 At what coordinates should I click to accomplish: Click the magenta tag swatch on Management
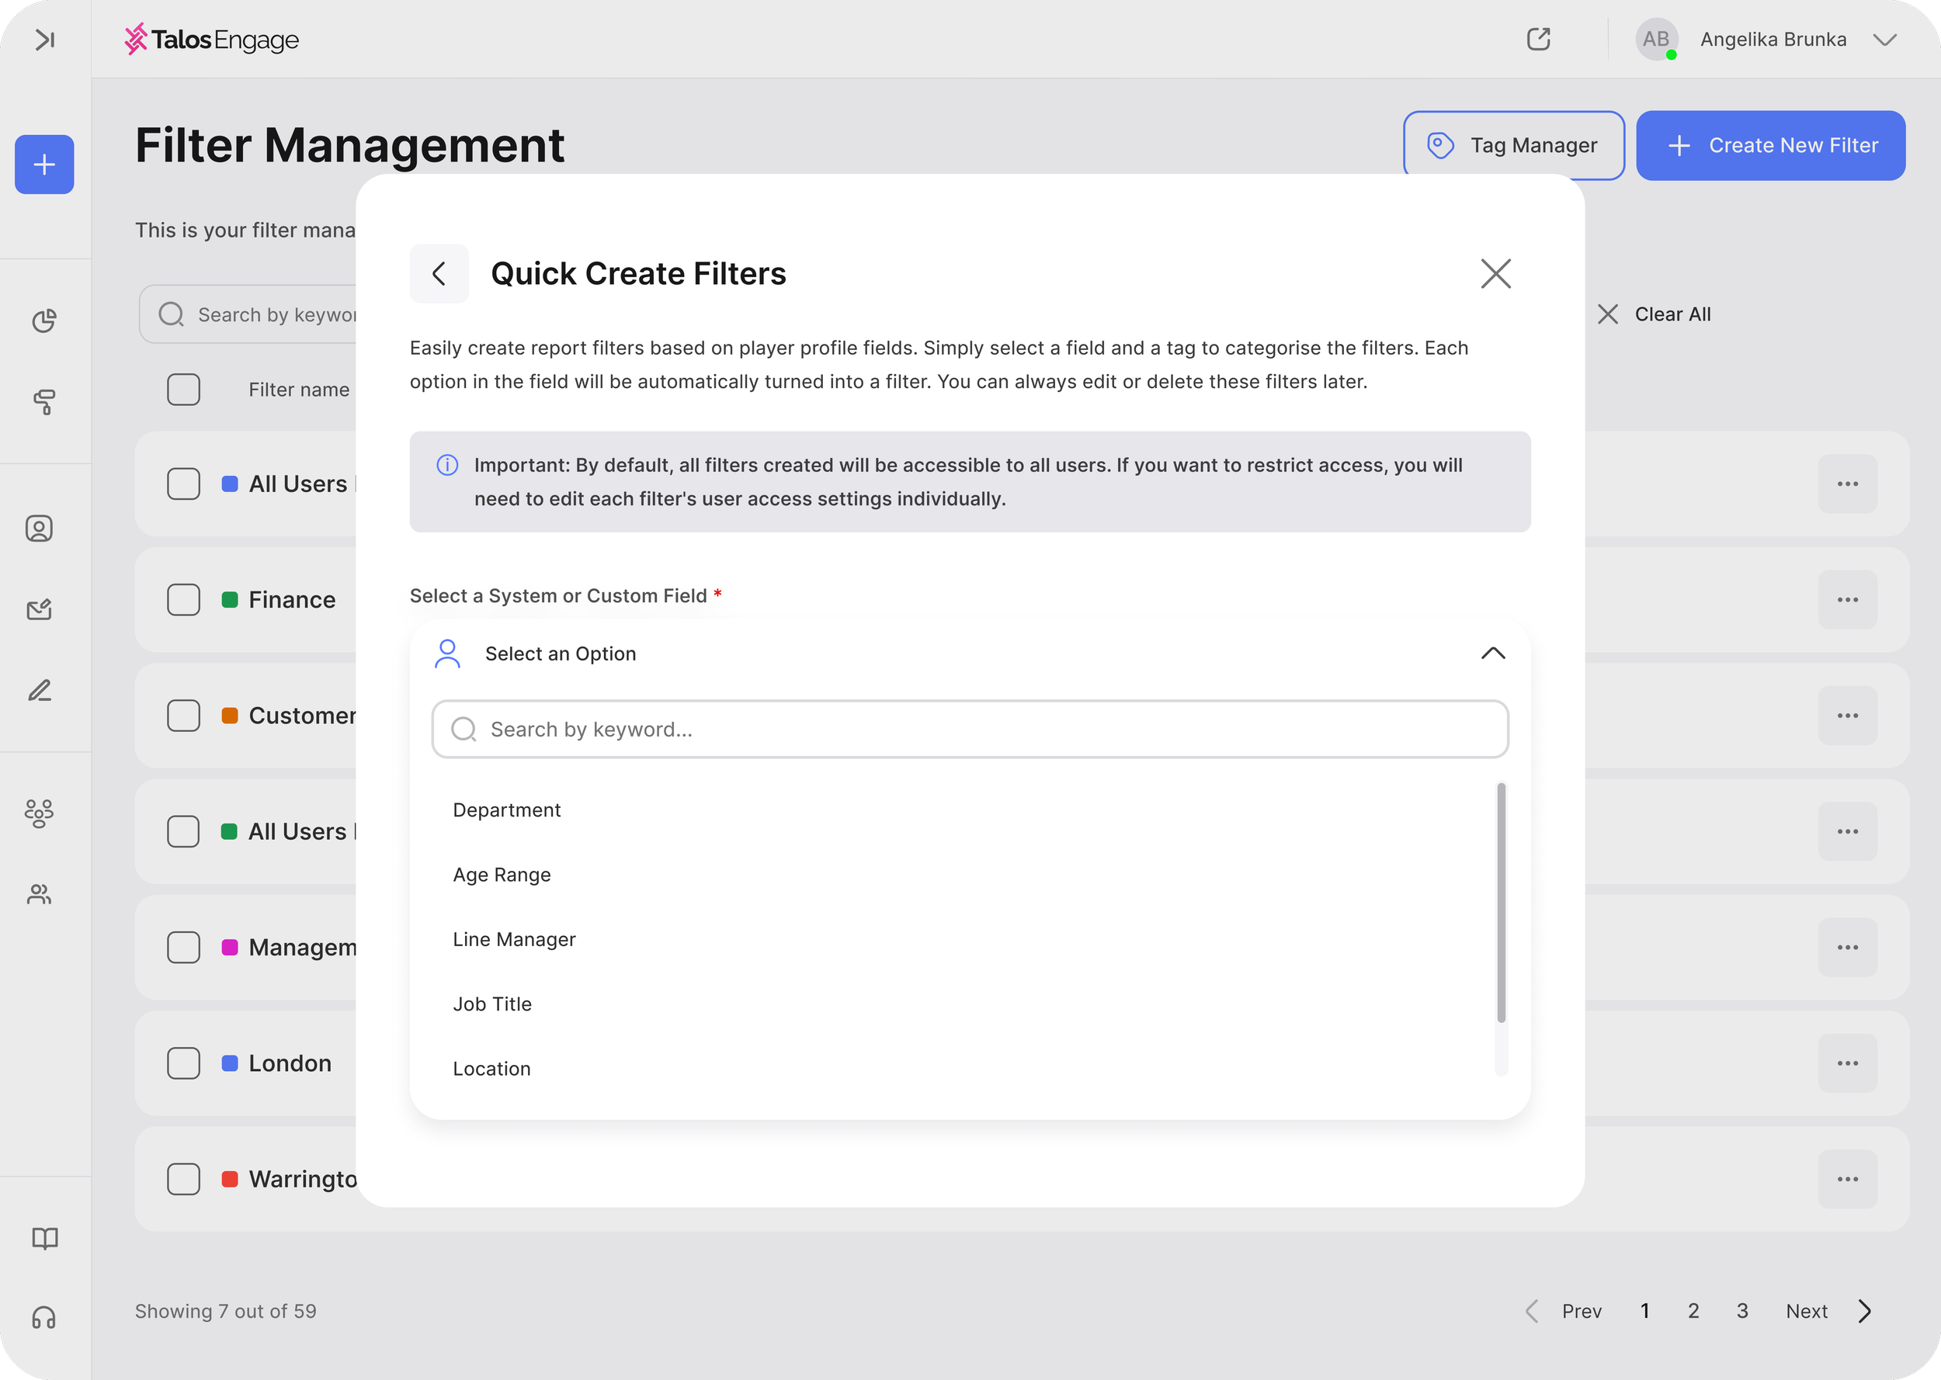(230, 948)
